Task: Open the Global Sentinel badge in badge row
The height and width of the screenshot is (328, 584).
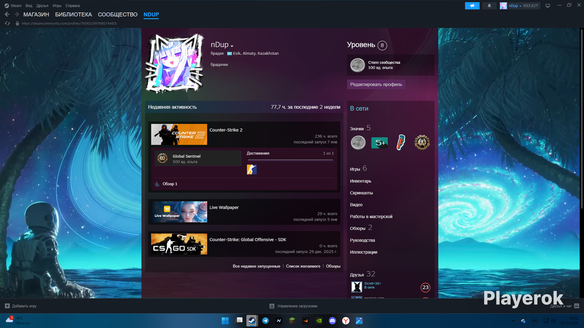Action: coord(422,143)
